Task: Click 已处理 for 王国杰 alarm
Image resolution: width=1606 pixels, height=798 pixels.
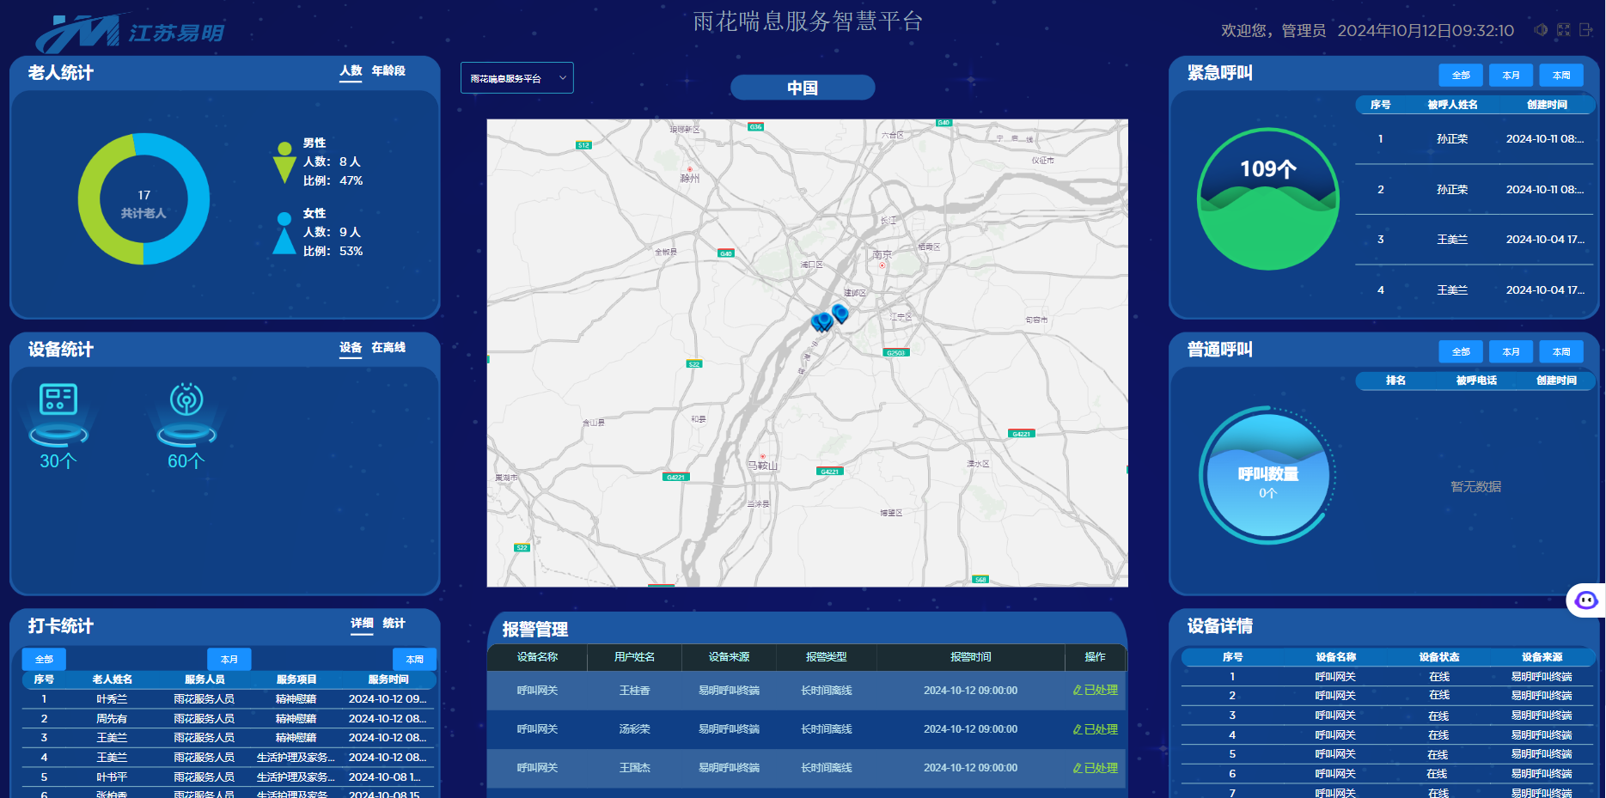Action: tap(1096, 768)
